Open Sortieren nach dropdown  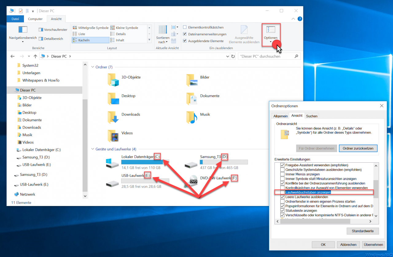pyautogui.click(x=163, y=34)
